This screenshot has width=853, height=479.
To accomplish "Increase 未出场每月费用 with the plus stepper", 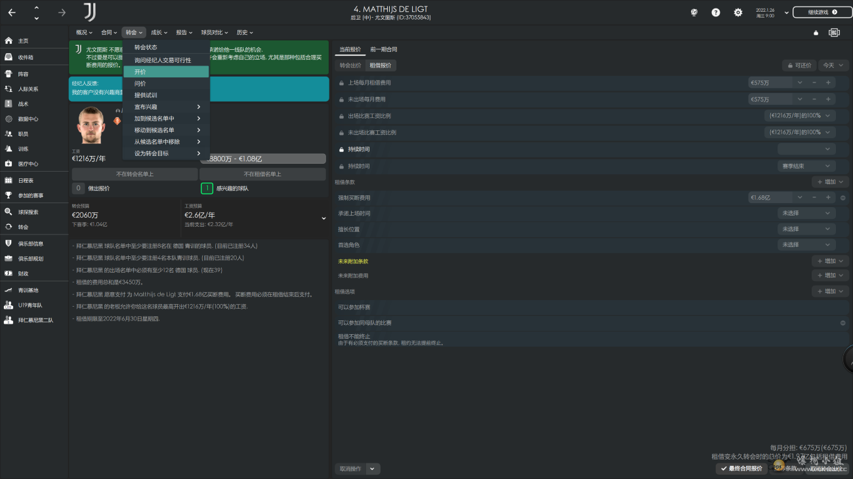I will click(x=828, y=100).
